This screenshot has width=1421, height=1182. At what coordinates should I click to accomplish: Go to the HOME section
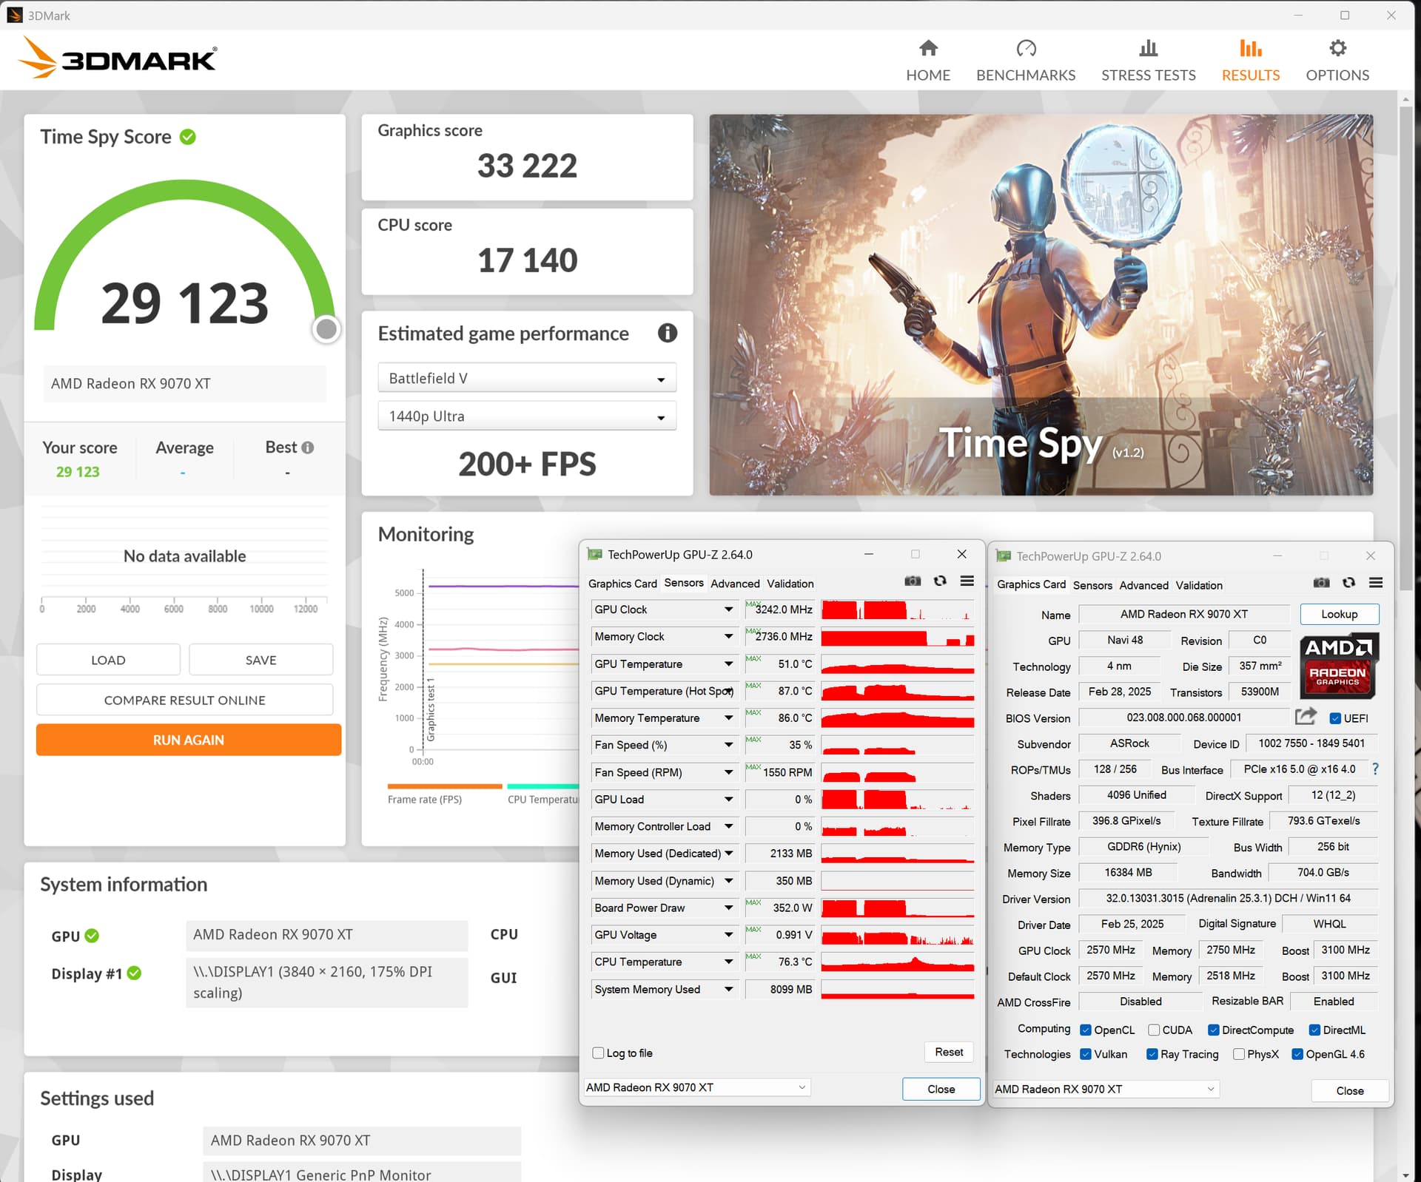click(x=928, y=61)
